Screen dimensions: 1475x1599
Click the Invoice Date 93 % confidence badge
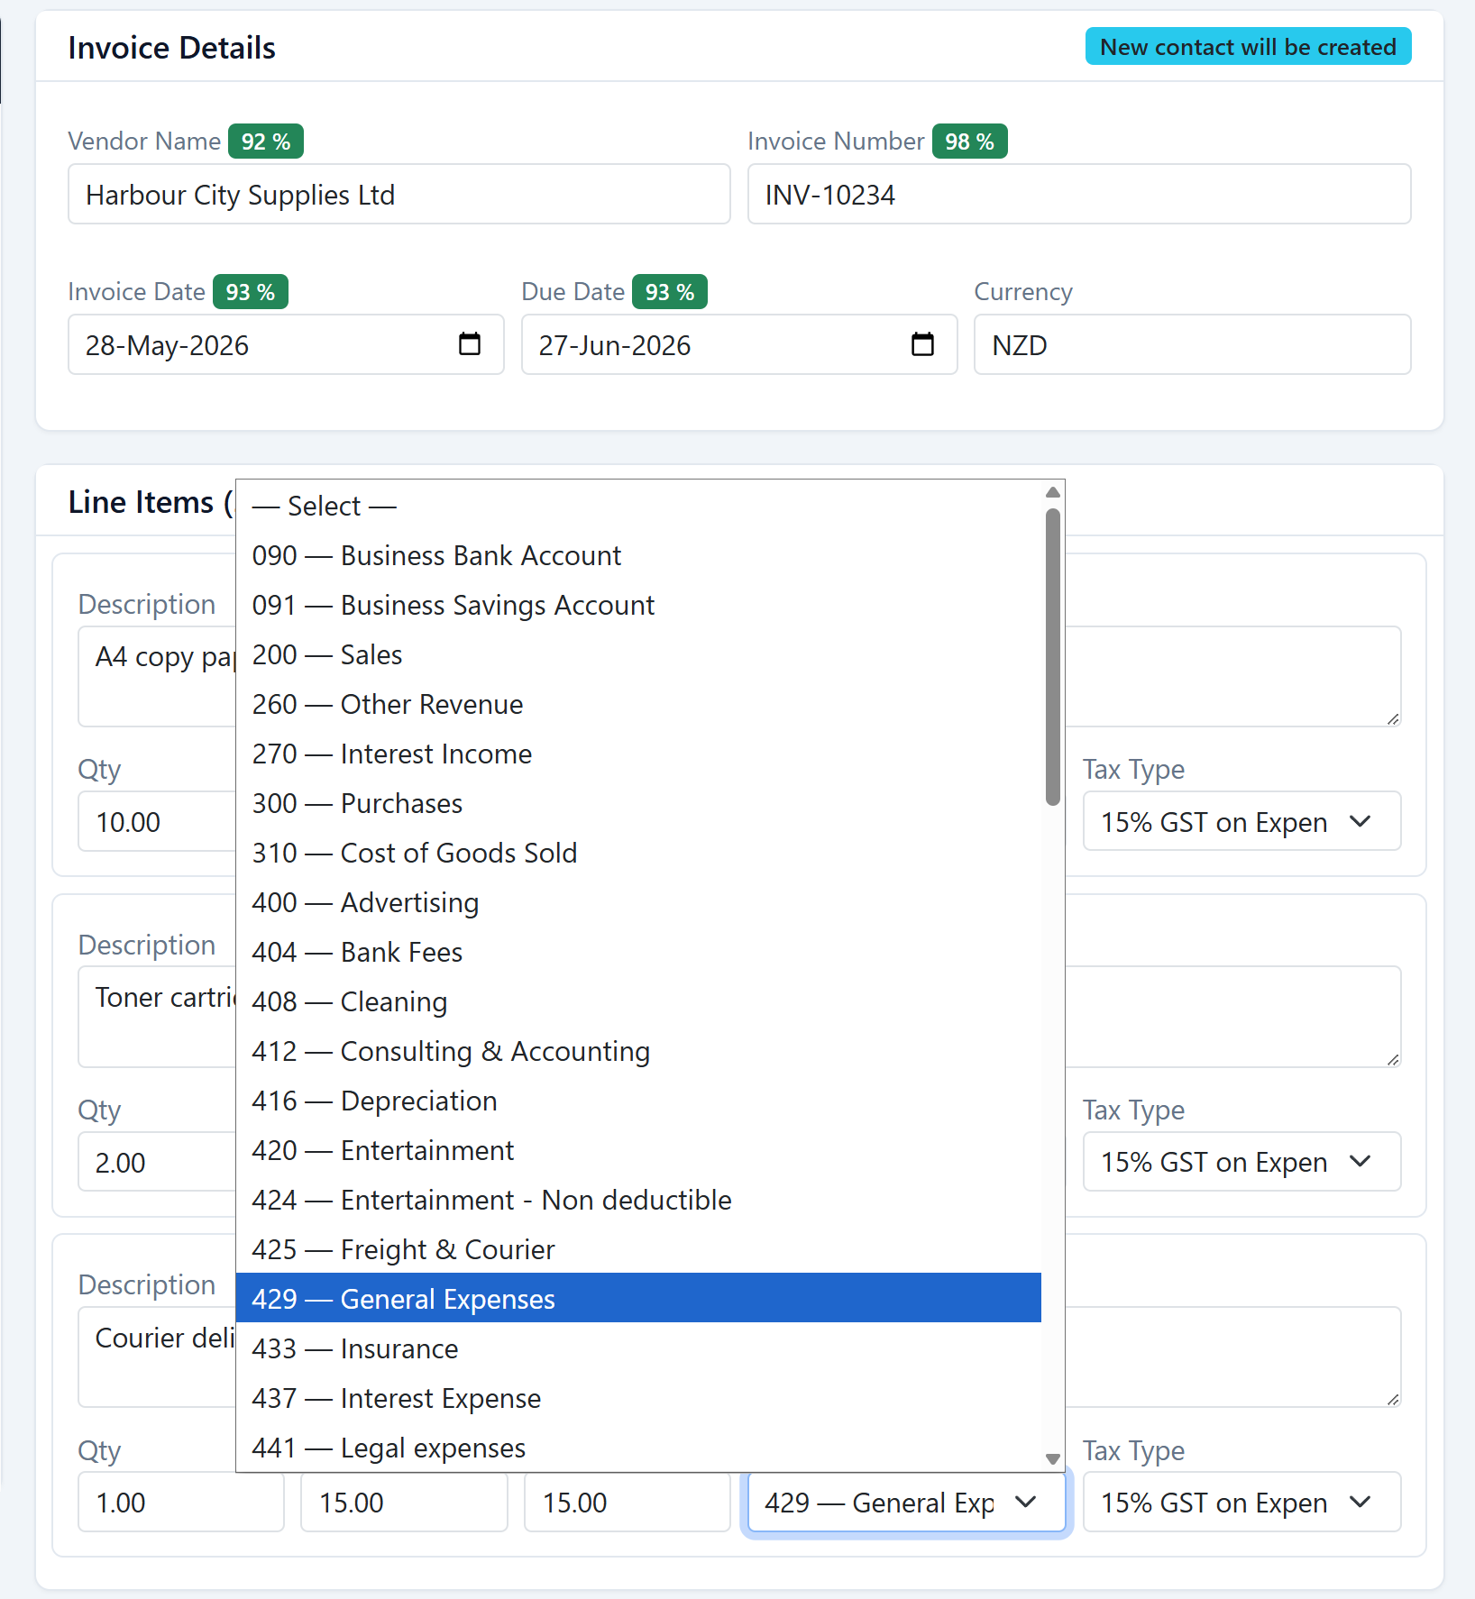pyautogui.click(x=251, y=292)
